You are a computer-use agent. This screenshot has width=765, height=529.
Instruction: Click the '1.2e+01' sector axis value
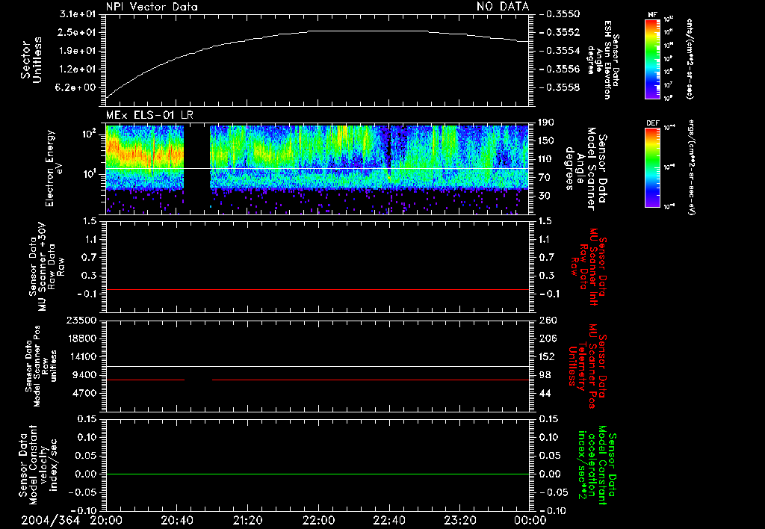coord(77,69)
